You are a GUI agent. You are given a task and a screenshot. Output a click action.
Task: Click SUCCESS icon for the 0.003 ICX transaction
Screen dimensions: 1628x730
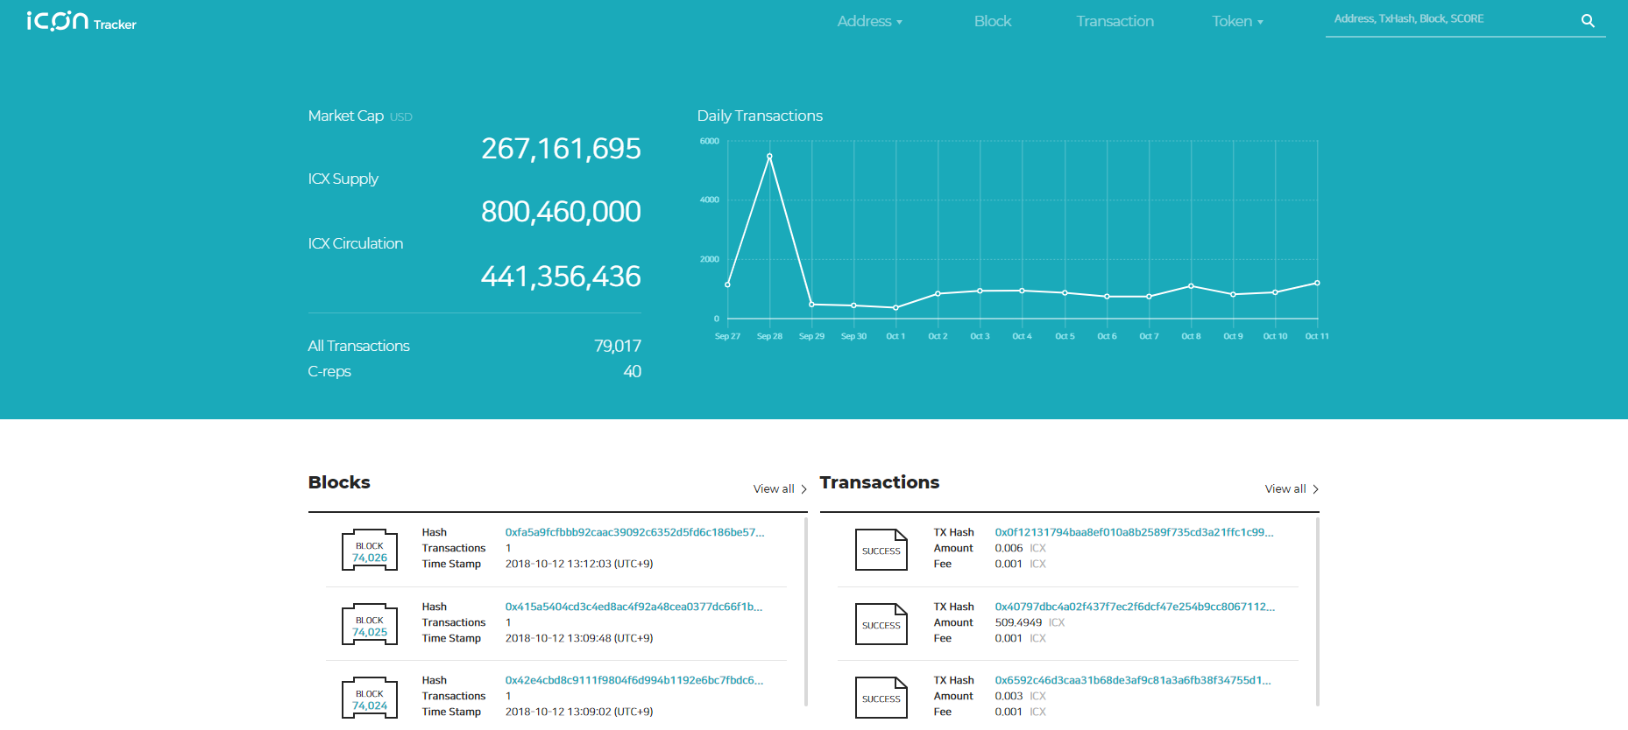click(881, 698)
